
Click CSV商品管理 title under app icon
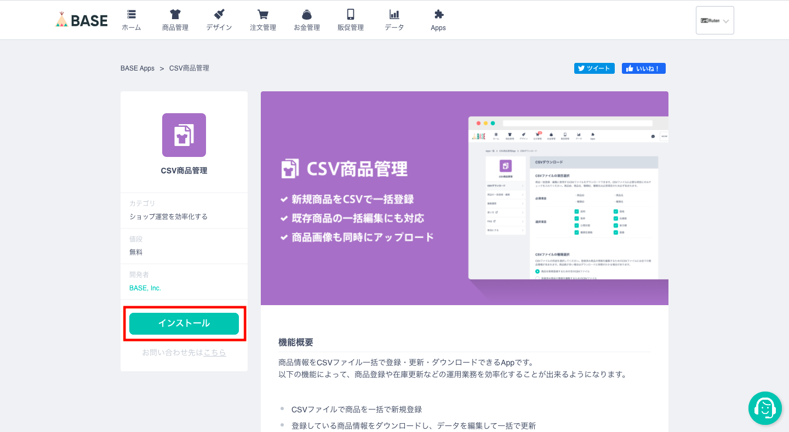(x=184, y=171)
